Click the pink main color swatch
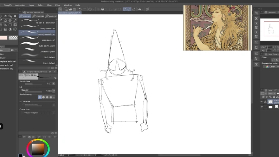Screen dimensions: 279x157 point(3,38)
